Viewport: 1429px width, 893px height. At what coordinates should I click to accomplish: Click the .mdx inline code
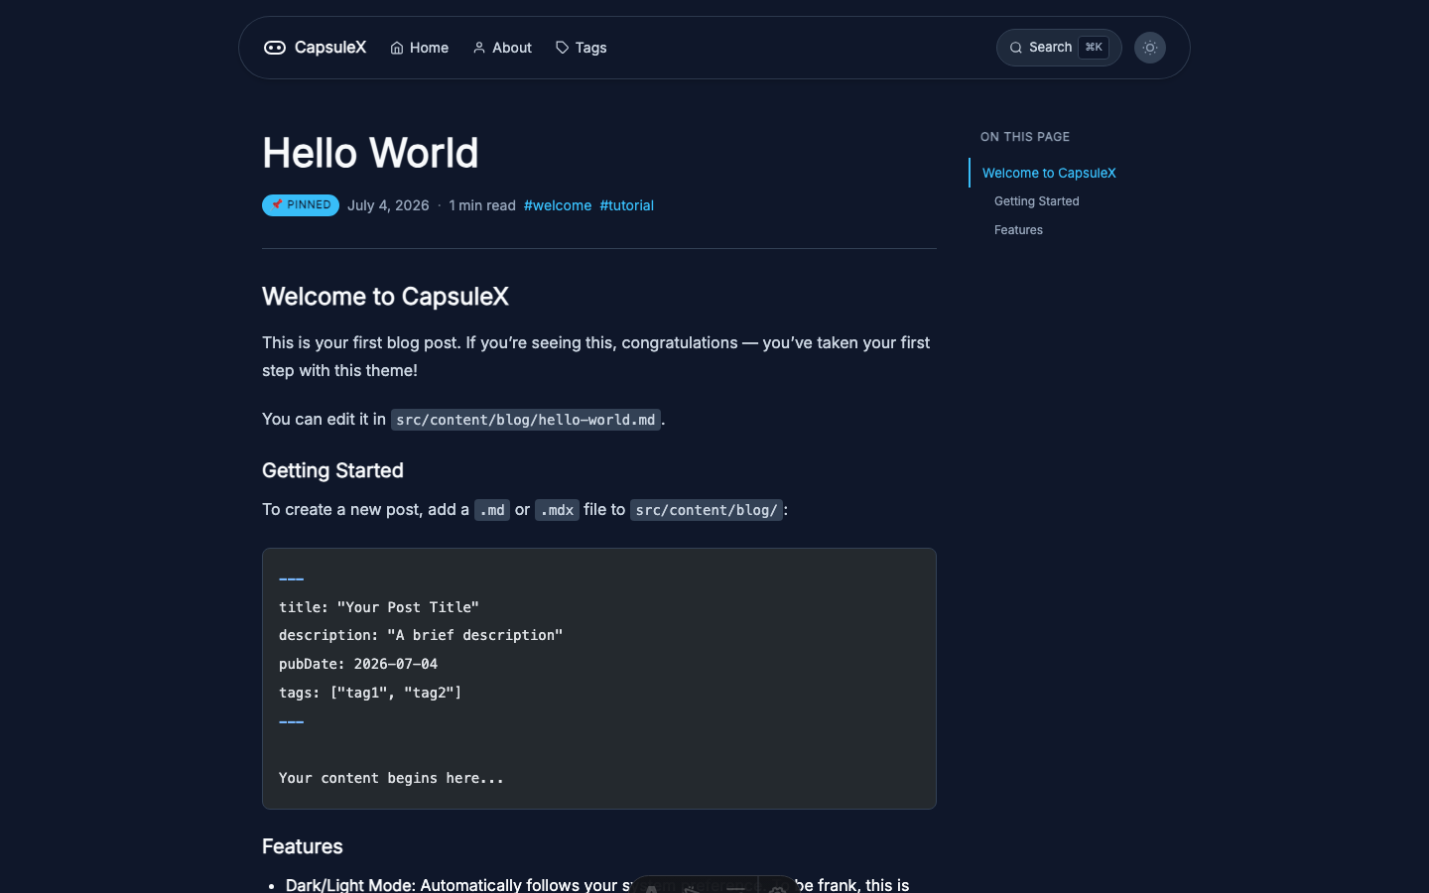tap(557, 510)
